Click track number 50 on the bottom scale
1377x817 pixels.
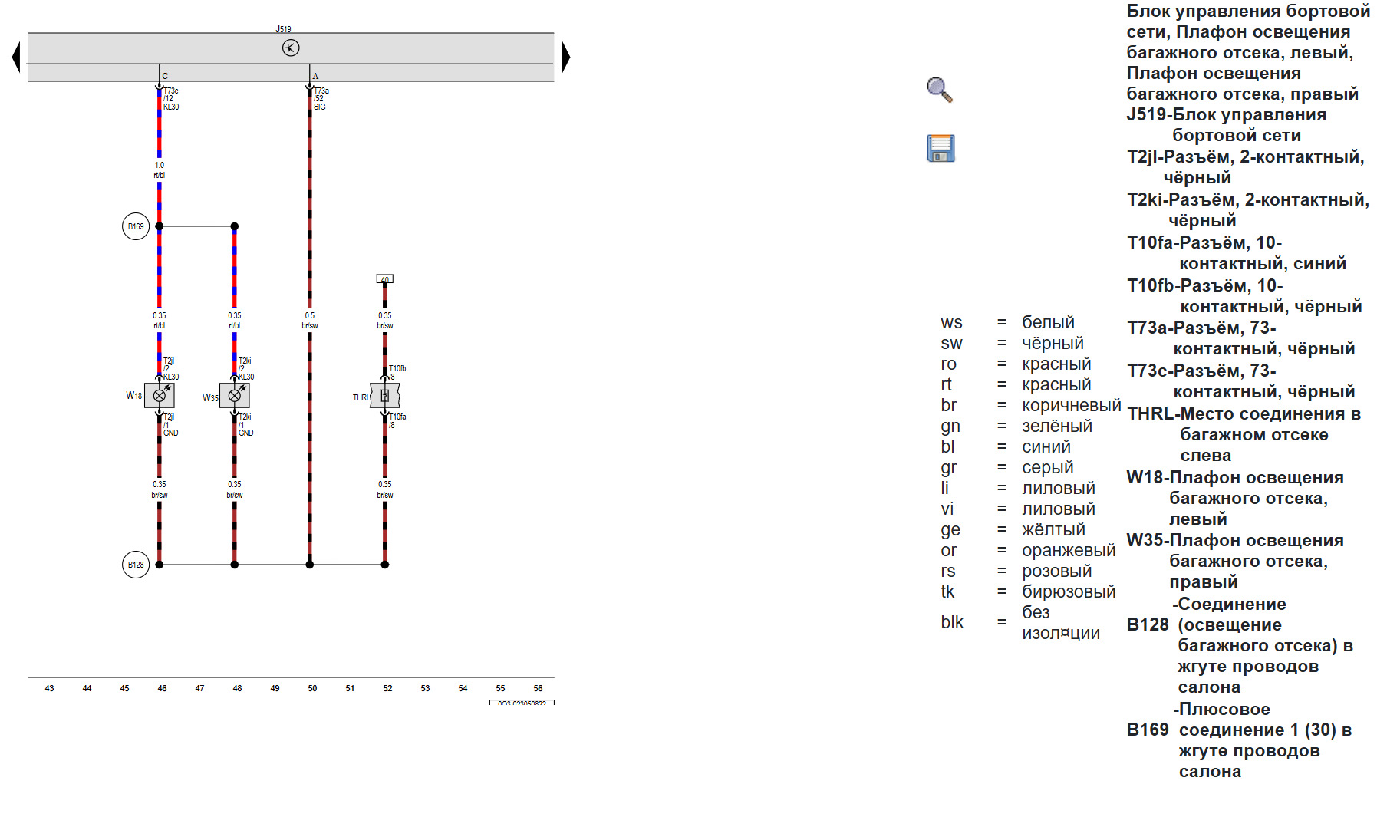pos(312,688)
